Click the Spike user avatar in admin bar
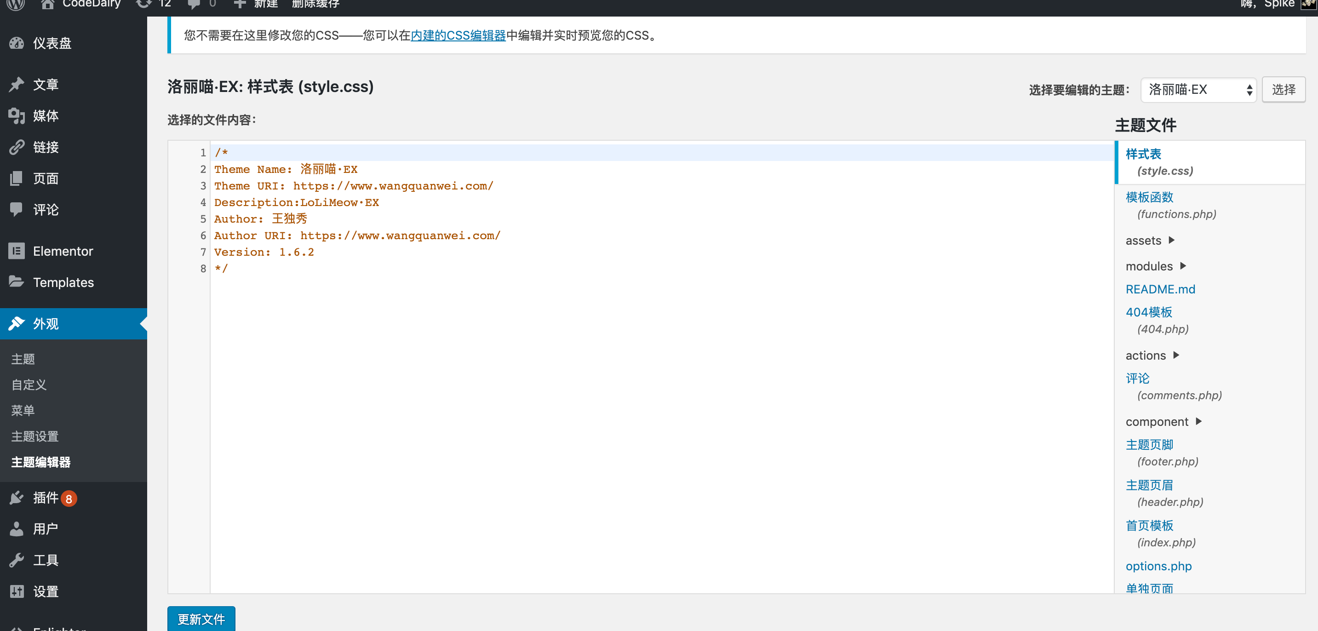The image size is (1318, 631). [1309, 4]
